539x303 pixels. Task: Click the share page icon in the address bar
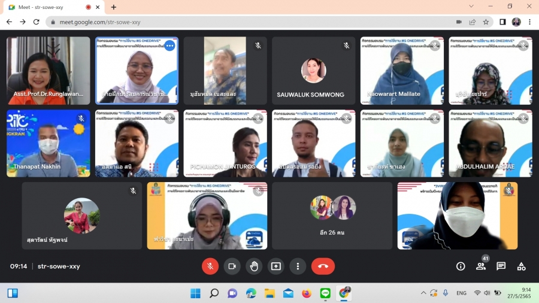tap(473, 22)
